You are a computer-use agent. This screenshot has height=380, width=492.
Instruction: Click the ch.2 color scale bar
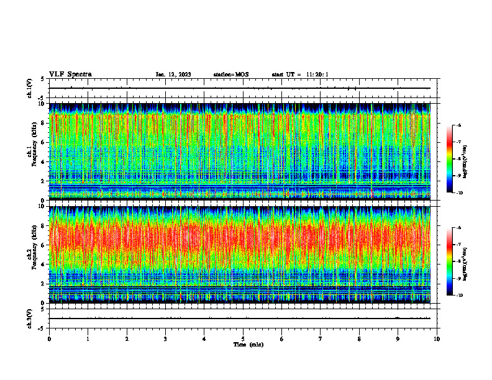450,261
